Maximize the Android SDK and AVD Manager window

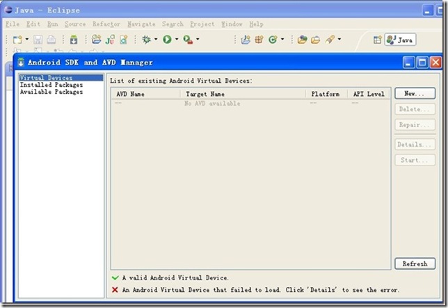422,62
